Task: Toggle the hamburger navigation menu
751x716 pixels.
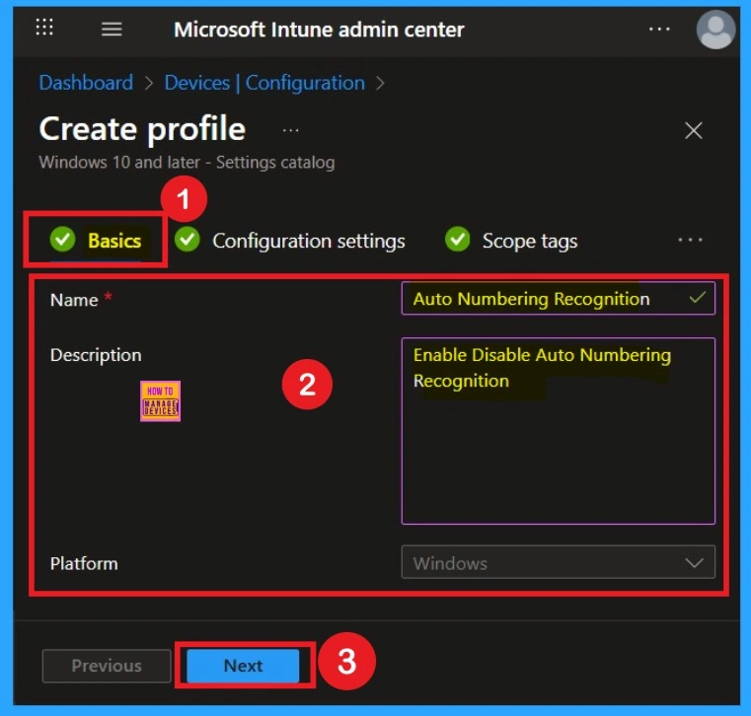Action: 112,30
